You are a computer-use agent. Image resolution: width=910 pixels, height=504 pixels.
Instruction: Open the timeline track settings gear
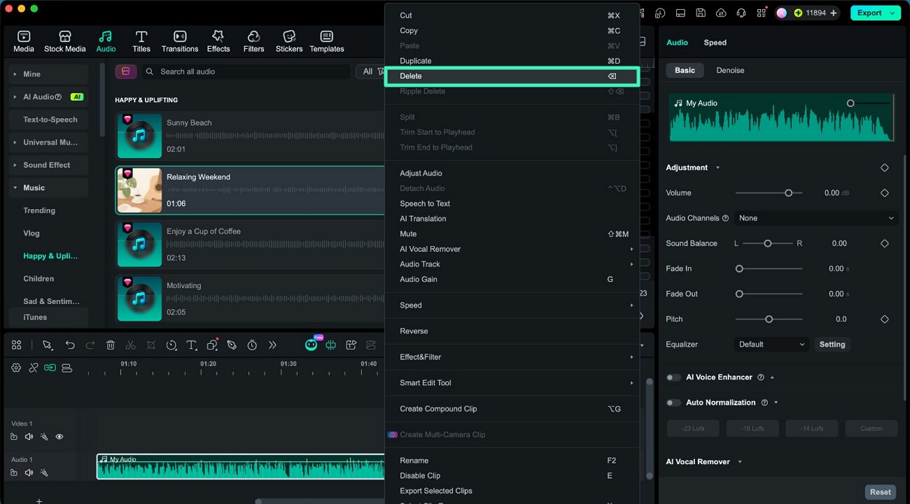[x=16, y=368]
